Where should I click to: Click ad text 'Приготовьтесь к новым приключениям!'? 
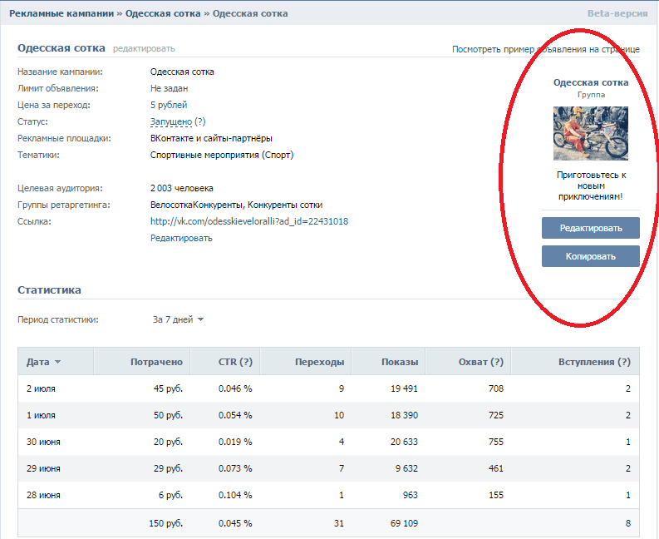pyautogui.click(x=591, y=185)
